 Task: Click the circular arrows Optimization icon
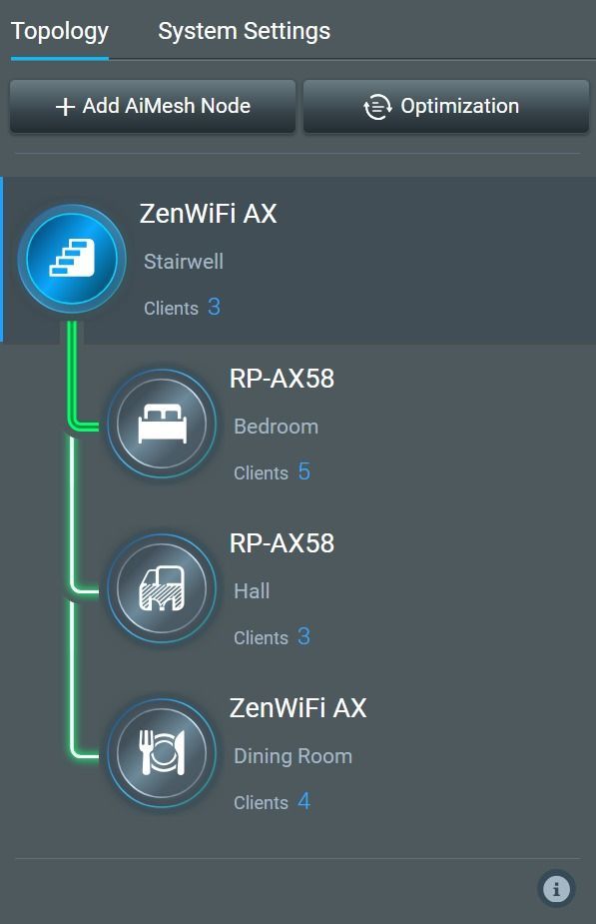(x=377, y=107)
